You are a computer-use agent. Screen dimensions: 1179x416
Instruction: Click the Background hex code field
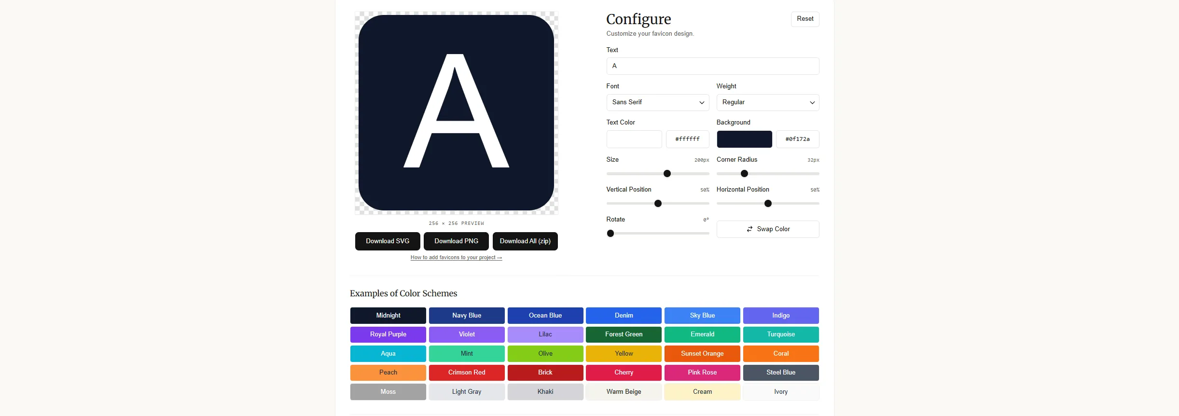pyautogui.click(x=797, y=139)
